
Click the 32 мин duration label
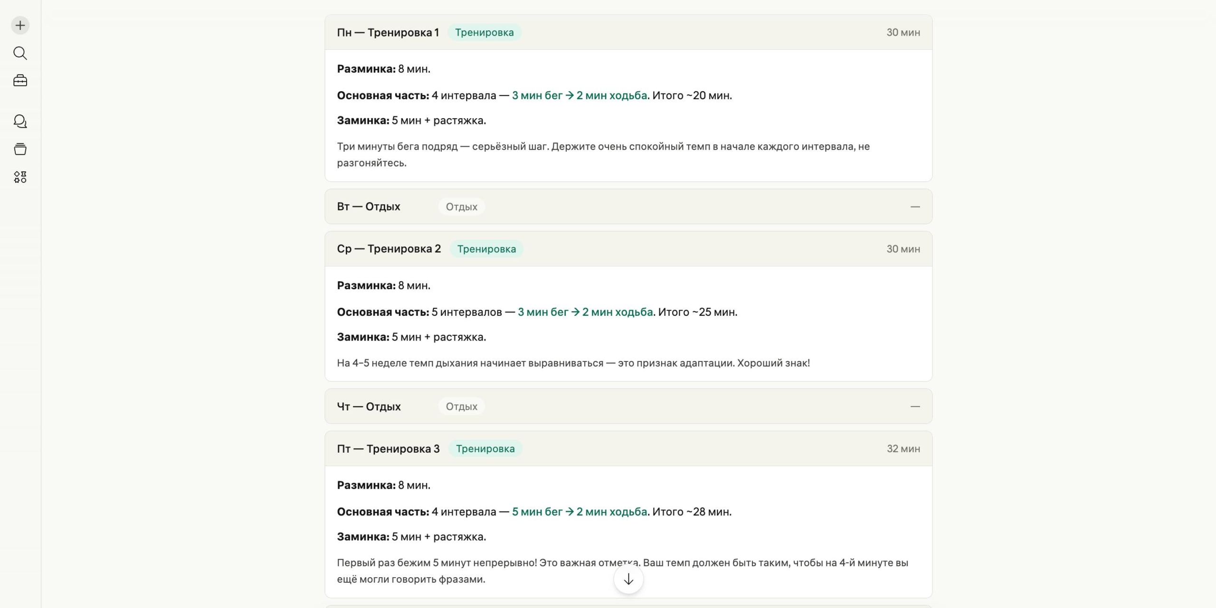(903, 449)
